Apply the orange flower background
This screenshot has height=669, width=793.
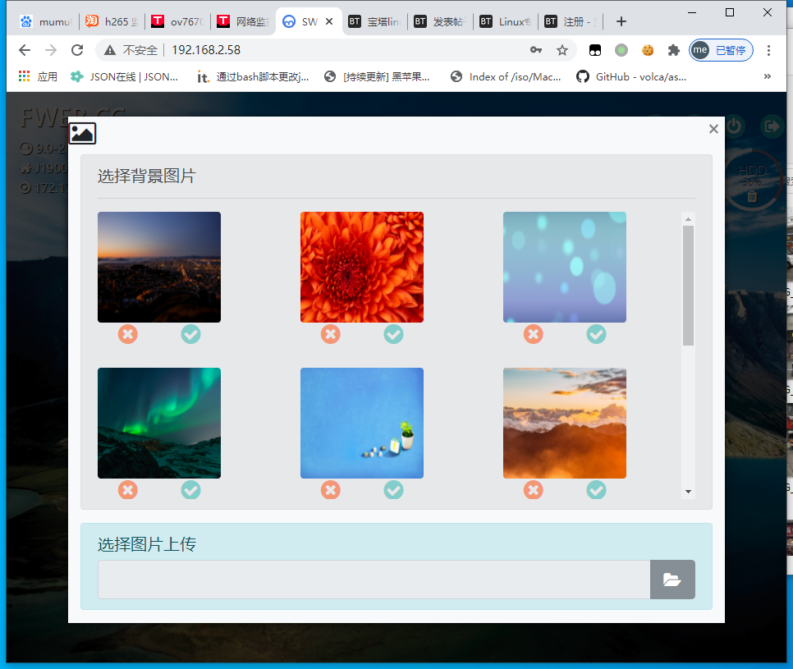[393, 334]
